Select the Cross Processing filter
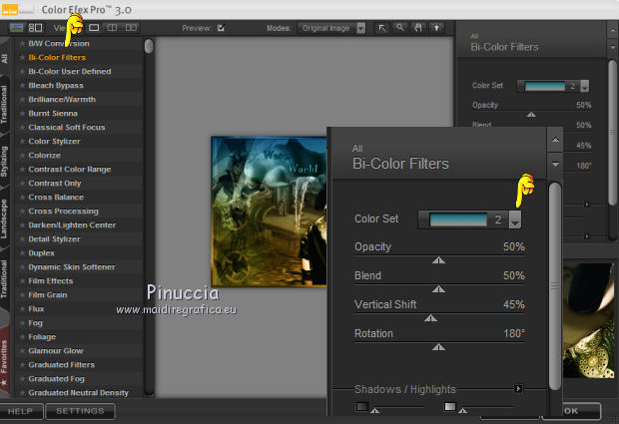 63,212
